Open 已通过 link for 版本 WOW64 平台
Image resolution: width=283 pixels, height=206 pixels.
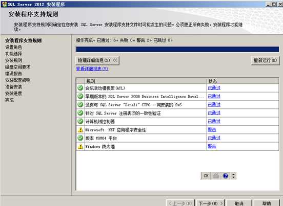tap(214, 138)
